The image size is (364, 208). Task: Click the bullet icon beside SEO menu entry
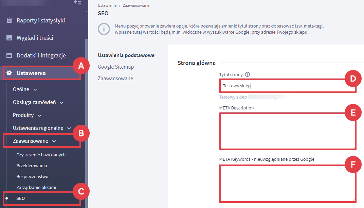point(7,198)
